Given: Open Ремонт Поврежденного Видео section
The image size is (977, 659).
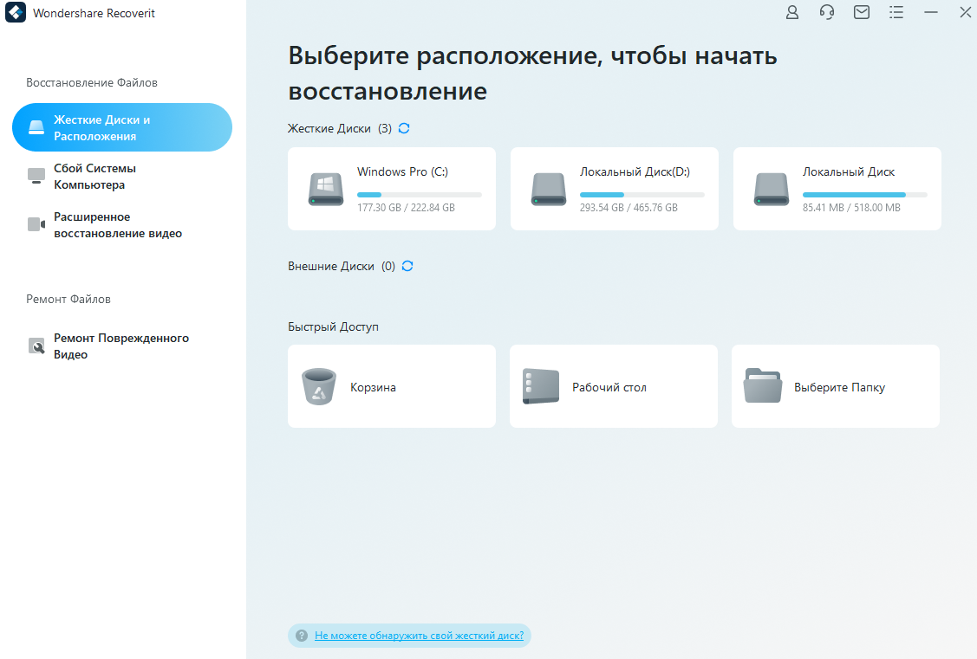Looking at the screenshot, I should 122,346.
